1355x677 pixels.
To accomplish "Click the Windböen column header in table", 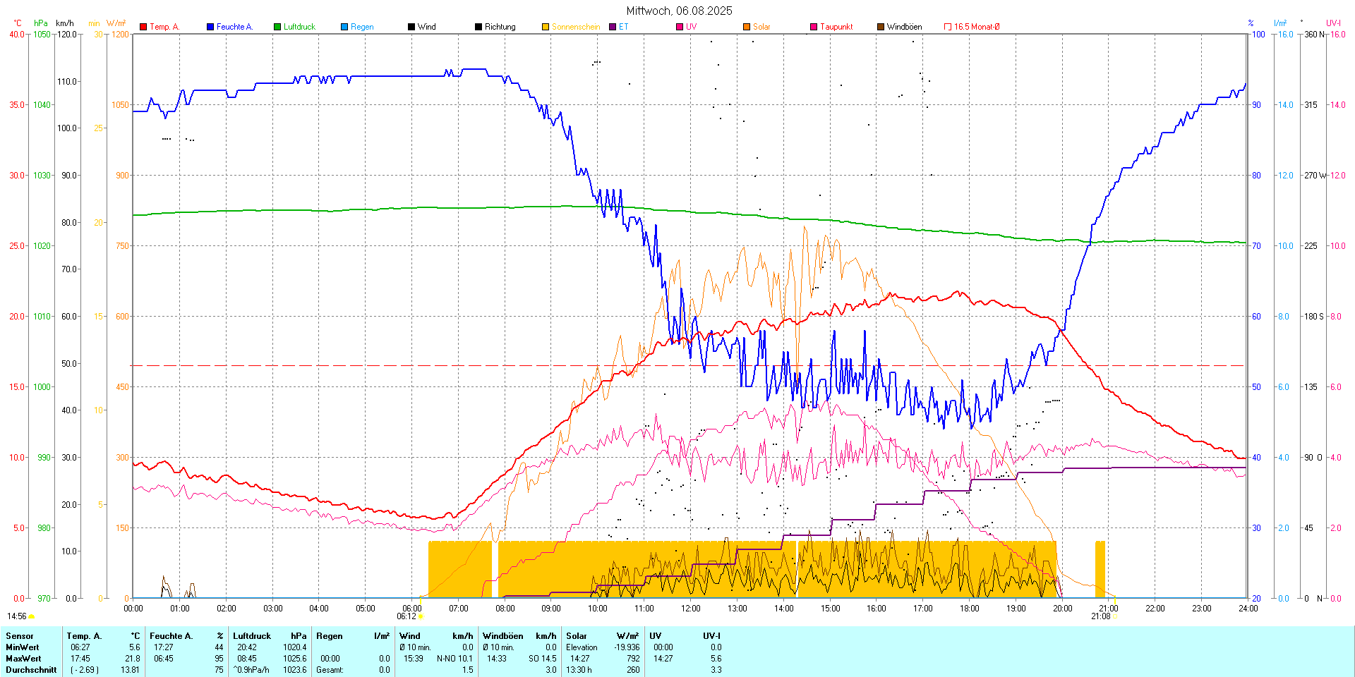I will coord(502,636).
